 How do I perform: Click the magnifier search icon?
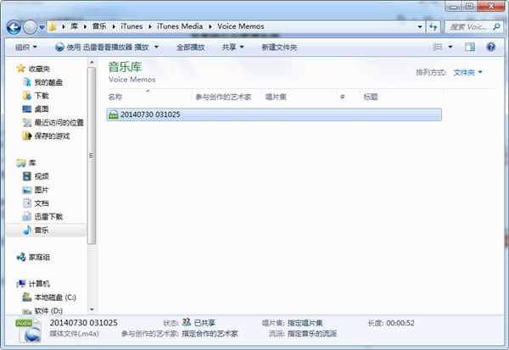click(x=496, y=26)
